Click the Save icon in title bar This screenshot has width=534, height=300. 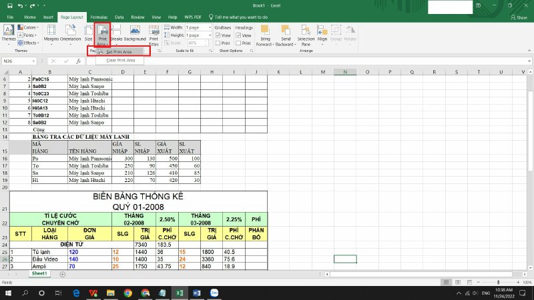pyautogui.click(x=10, y=6)
